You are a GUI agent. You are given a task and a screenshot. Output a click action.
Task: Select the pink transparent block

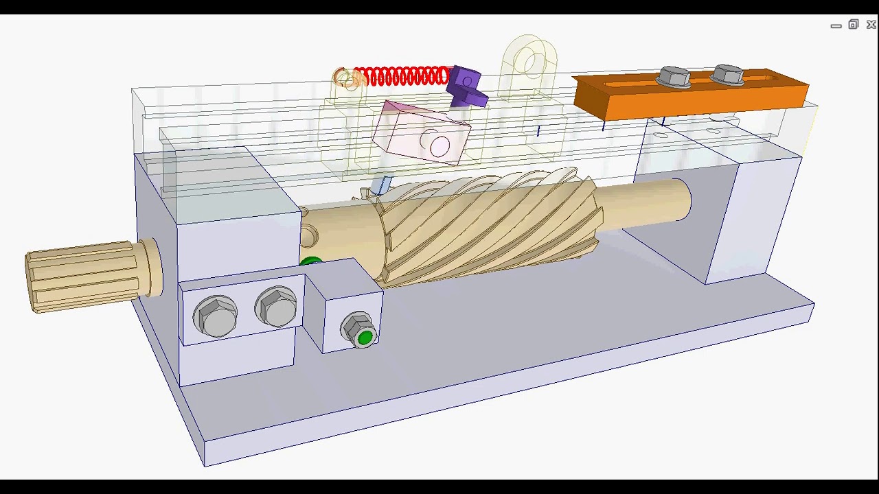[x=422, y=133]
